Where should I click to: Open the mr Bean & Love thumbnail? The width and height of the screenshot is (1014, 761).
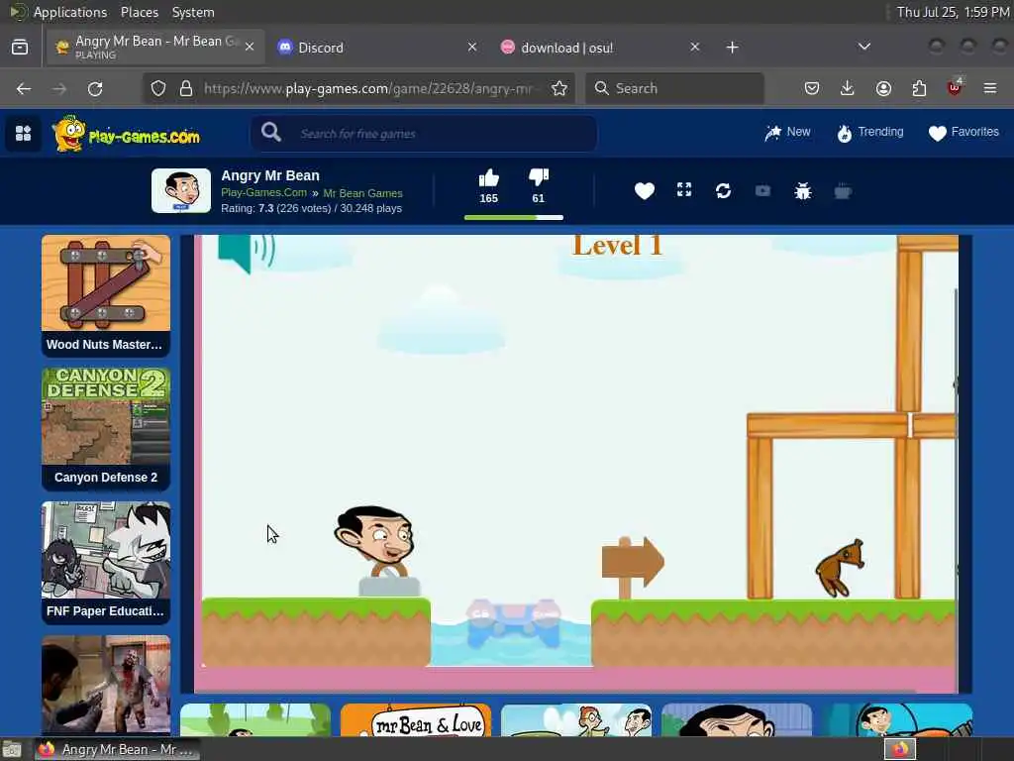(x=416, y=719)
